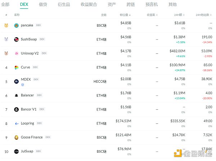Open the Goose Finance project link
Screen dimensions: 216x161
tap(31, 138)
